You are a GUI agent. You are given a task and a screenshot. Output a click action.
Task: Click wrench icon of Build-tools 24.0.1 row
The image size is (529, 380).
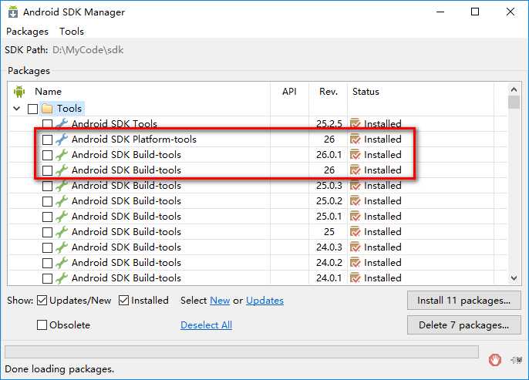[x=62, y=278]
